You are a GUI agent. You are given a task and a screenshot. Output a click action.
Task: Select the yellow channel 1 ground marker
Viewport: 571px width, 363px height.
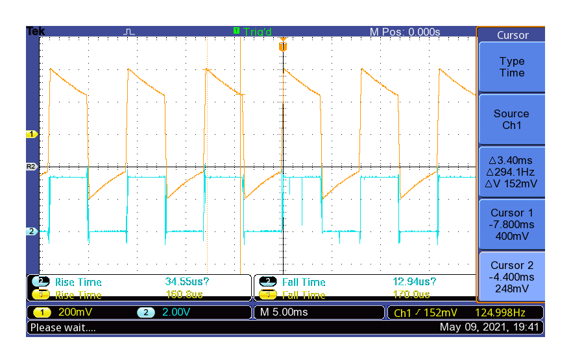pyautogui.click(x=31, y=134)
